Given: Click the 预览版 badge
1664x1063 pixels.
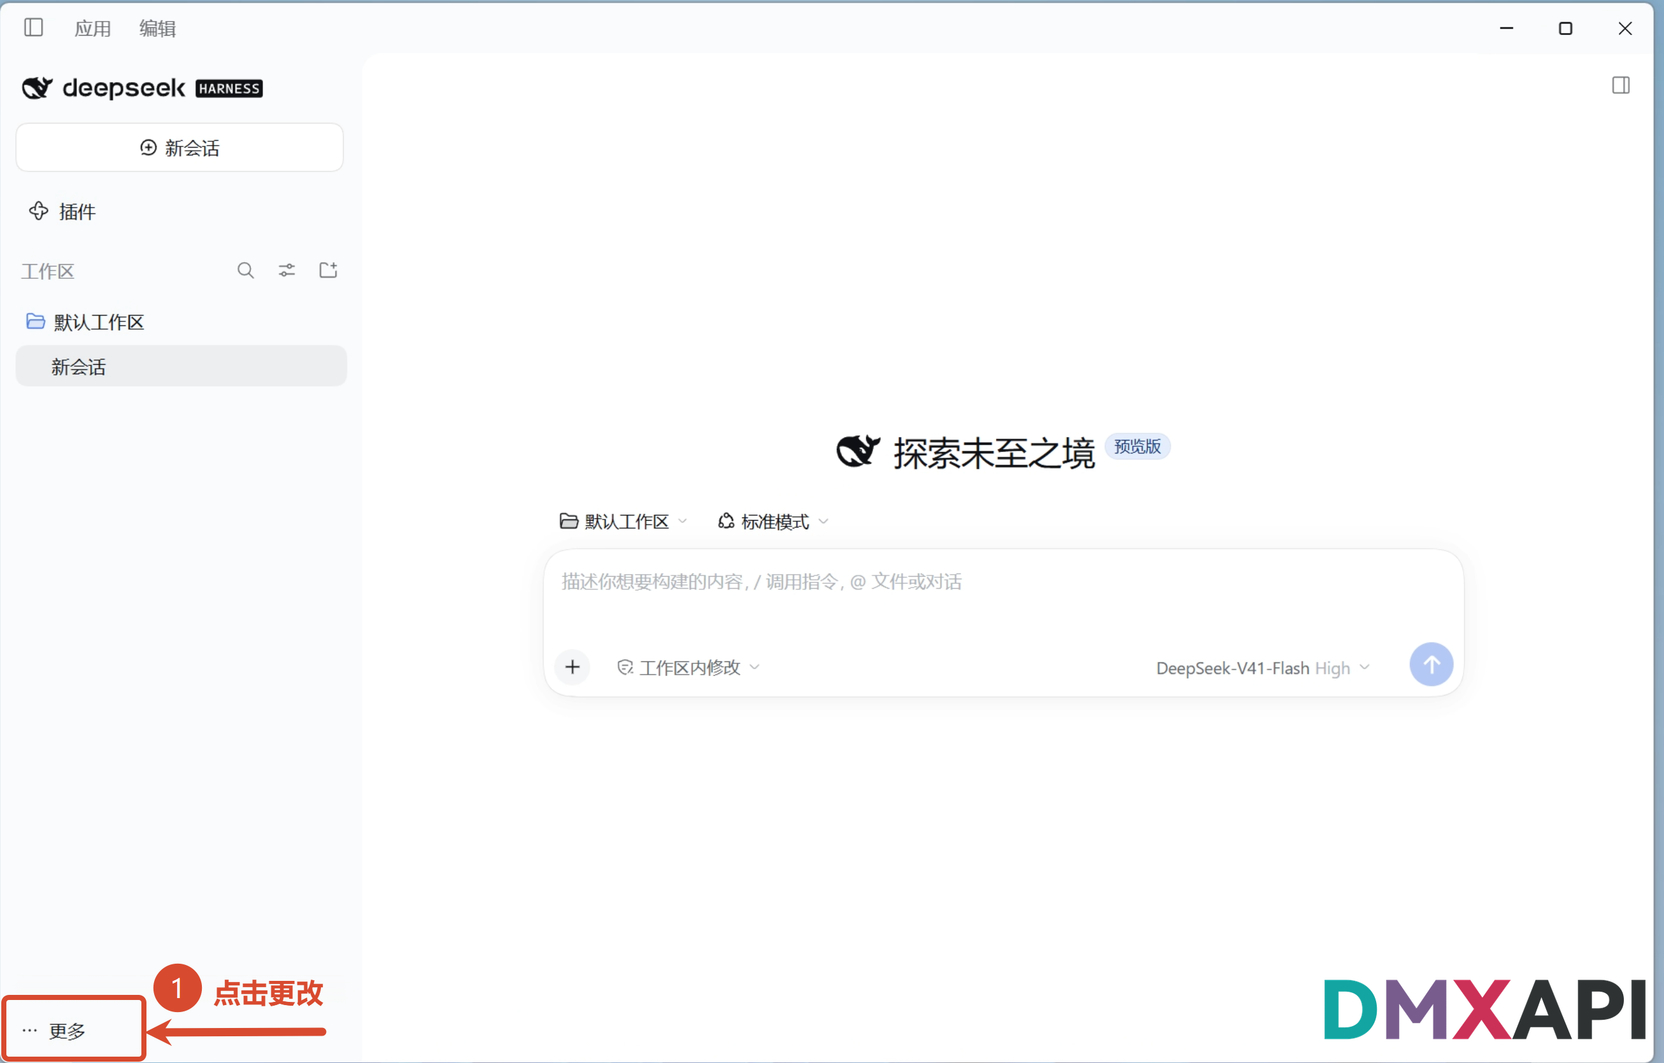Looking at the screenshot, I should [1137, 446].
